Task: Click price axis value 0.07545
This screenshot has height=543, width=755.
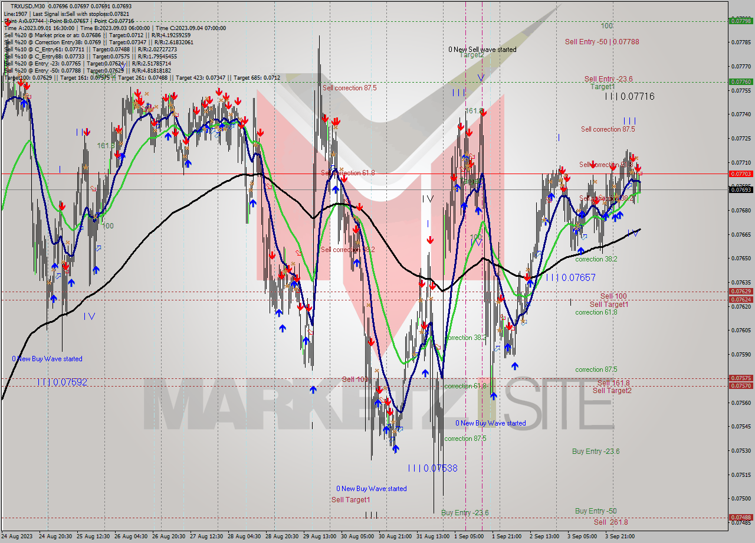Action: 741,426
